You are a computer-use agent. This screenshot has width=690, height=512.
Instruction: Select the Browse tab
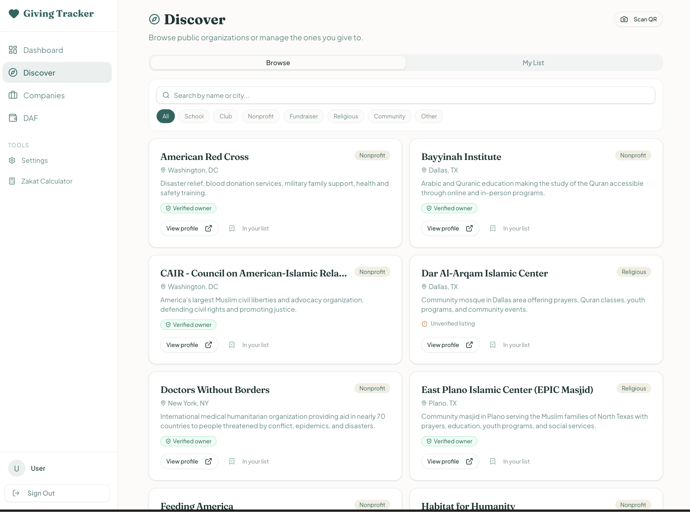[x=278, y=63]
